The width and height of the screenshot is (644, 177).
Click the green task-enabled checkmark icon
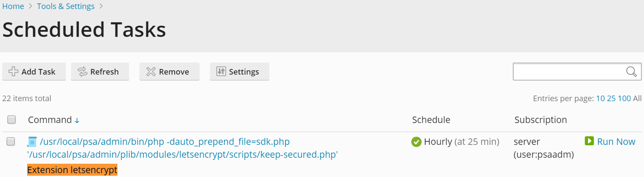tap(416, 142)
